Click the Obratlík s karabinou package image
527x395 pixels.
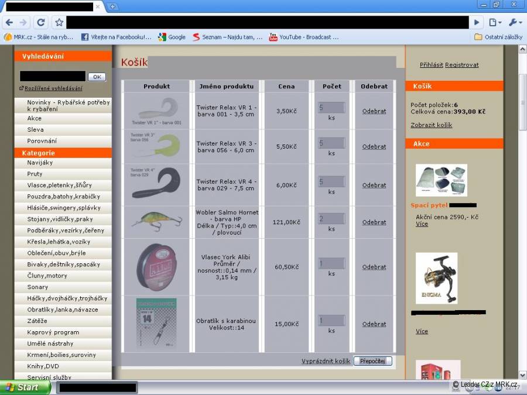(156, 323)
